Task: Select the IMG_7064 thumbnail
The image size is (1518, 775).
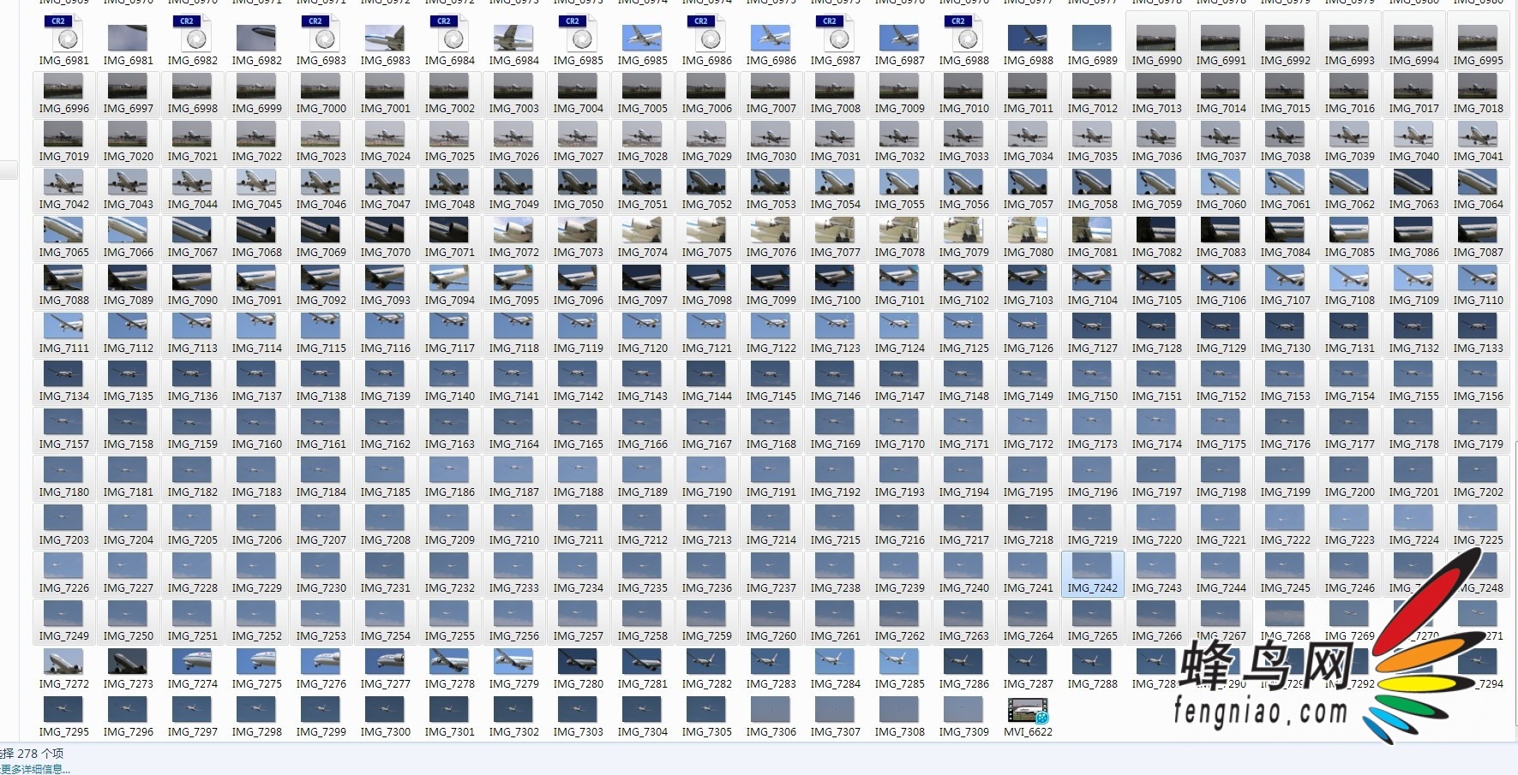Action: pos(1478,182)
